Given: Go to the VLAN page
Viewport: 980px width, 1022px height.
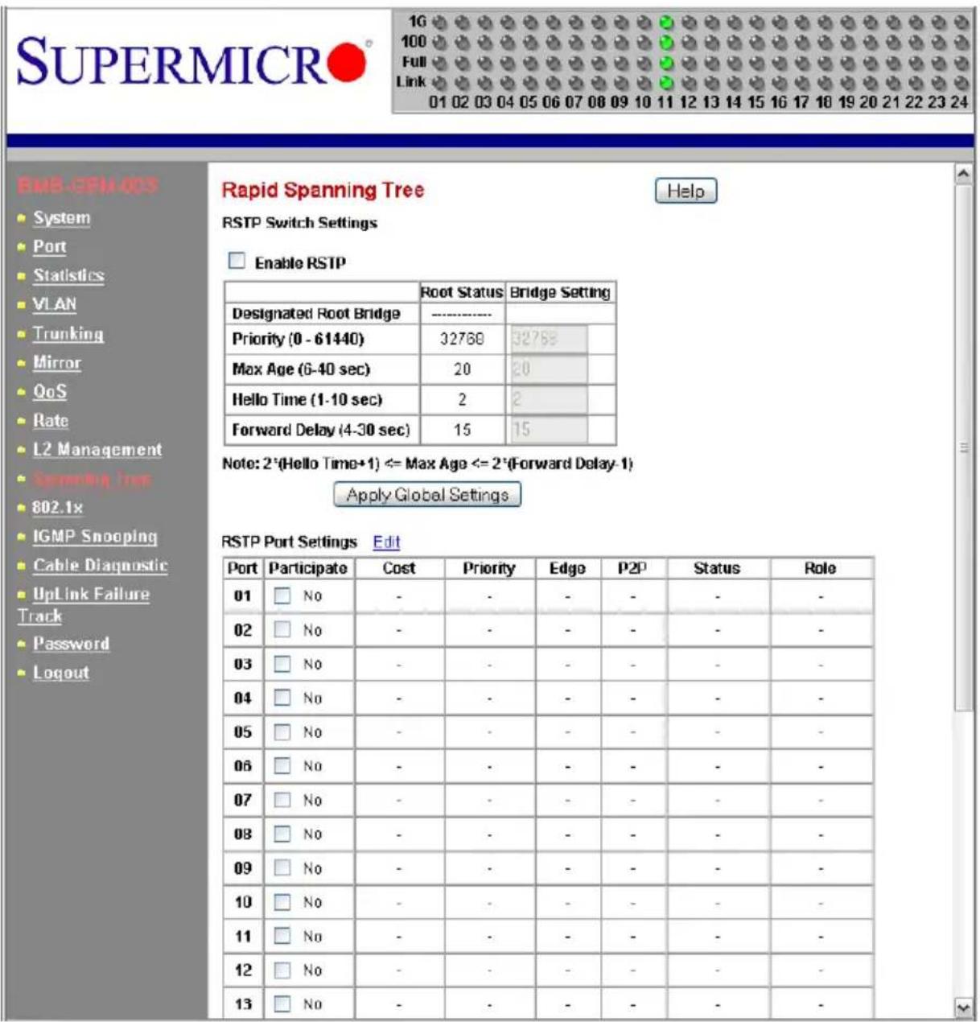Looking at the screenshot, I should (x=55, y=305).
